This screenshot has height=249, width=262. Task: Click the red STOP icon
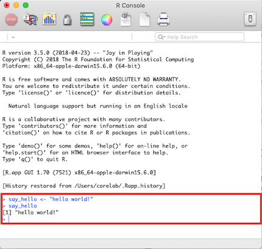tap(12, 19)
